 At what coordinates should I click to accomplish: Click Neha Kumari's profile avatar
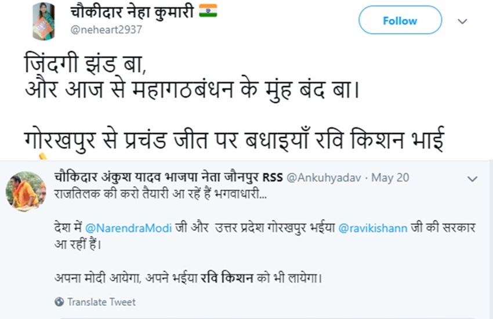click(x=43, y=21)
